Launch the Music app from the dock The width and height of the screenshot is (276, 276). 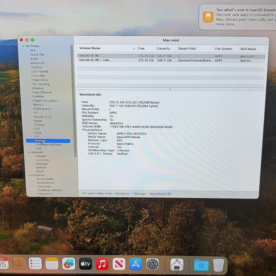[102, 264]
